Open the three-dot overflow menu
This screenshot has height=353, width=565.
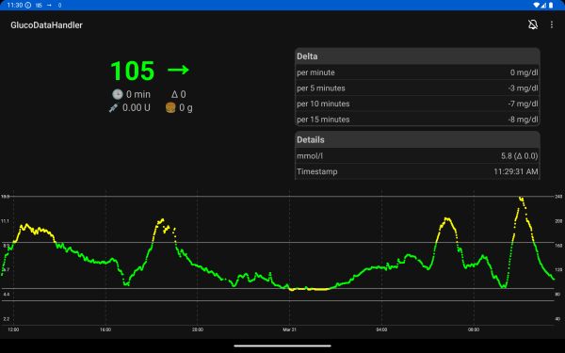(552, 24)
